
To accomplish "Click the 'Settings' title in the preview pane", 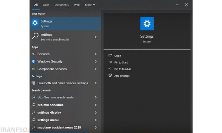I will [147, 36].
